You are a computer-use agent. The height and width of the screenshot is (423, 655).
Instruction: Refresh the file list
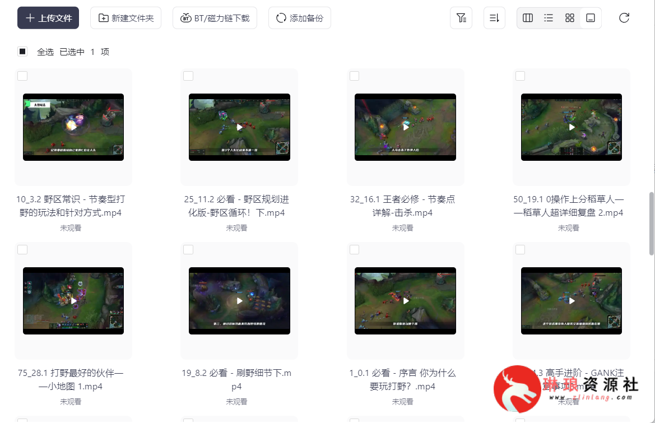[x=624, y=18]
